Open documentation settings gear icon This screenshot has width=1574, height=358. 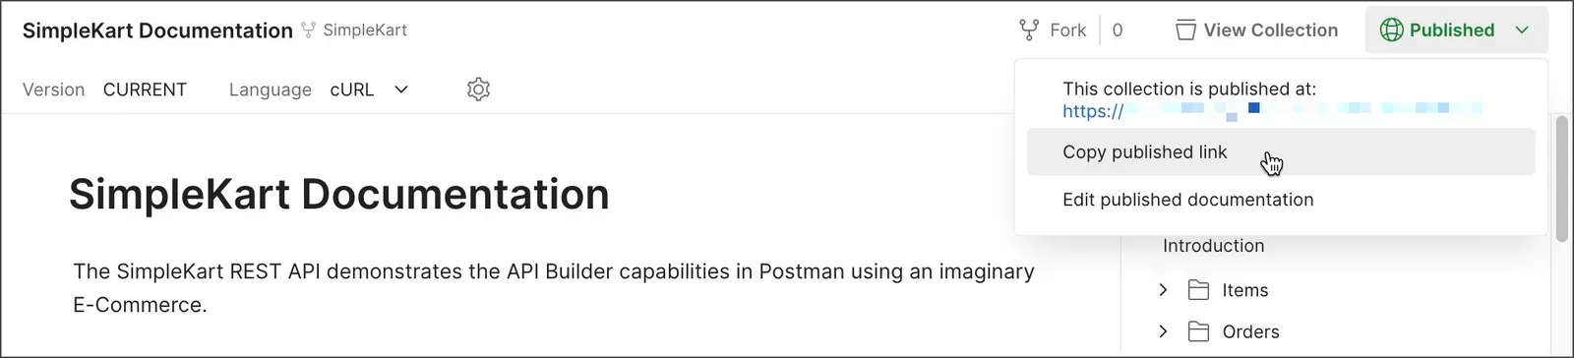[x=478, y=89]
